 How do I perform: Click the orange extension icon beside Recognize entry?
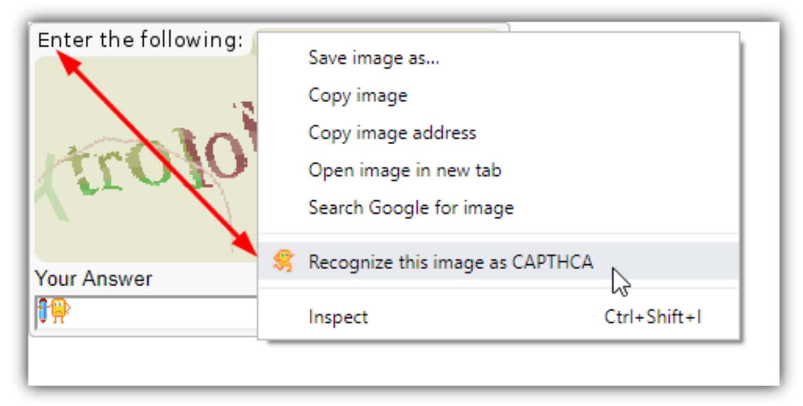(283, 261)
